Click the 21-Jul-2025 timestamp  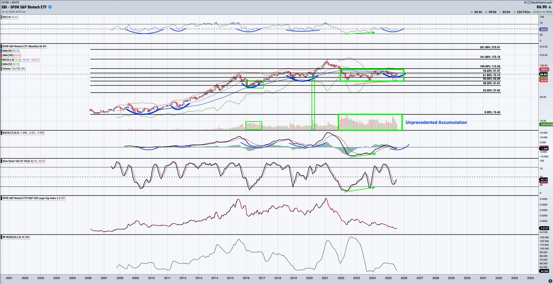tap(13, 12)
